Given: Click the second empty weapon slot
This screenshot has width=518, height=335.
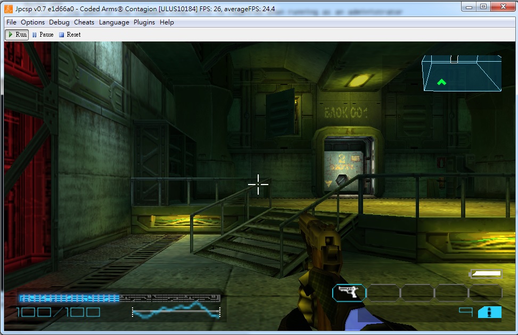Looking at the screenshot, I should [x=383, y=292].
